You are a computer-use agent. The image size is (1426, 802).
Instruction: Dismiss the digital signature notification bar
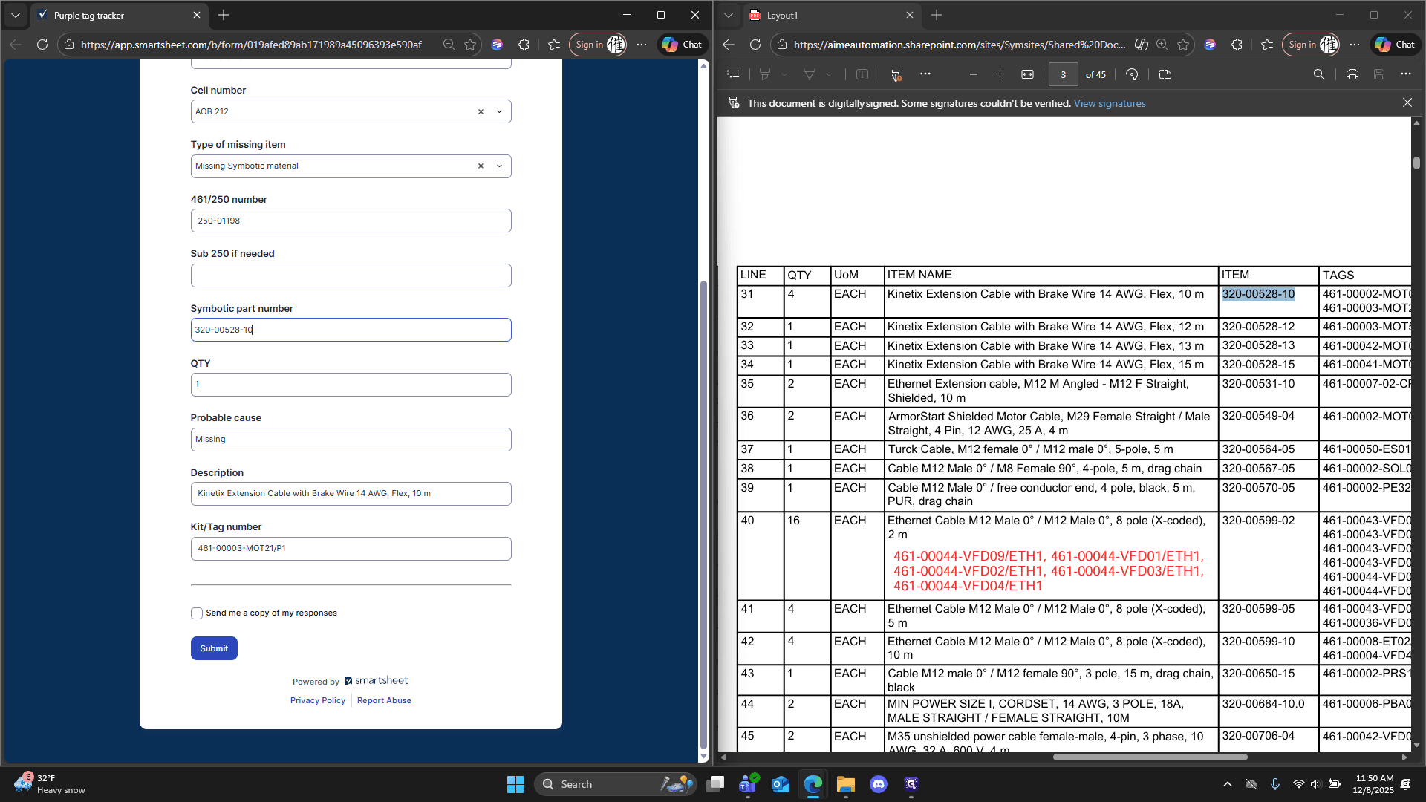(1407, 103)
